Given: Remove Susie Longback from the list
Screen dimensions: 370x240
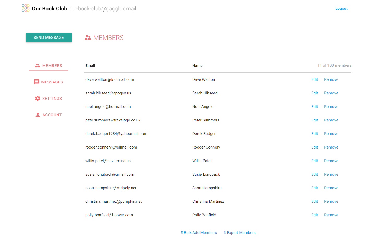Looking at the screenshot, I should 331,174.
